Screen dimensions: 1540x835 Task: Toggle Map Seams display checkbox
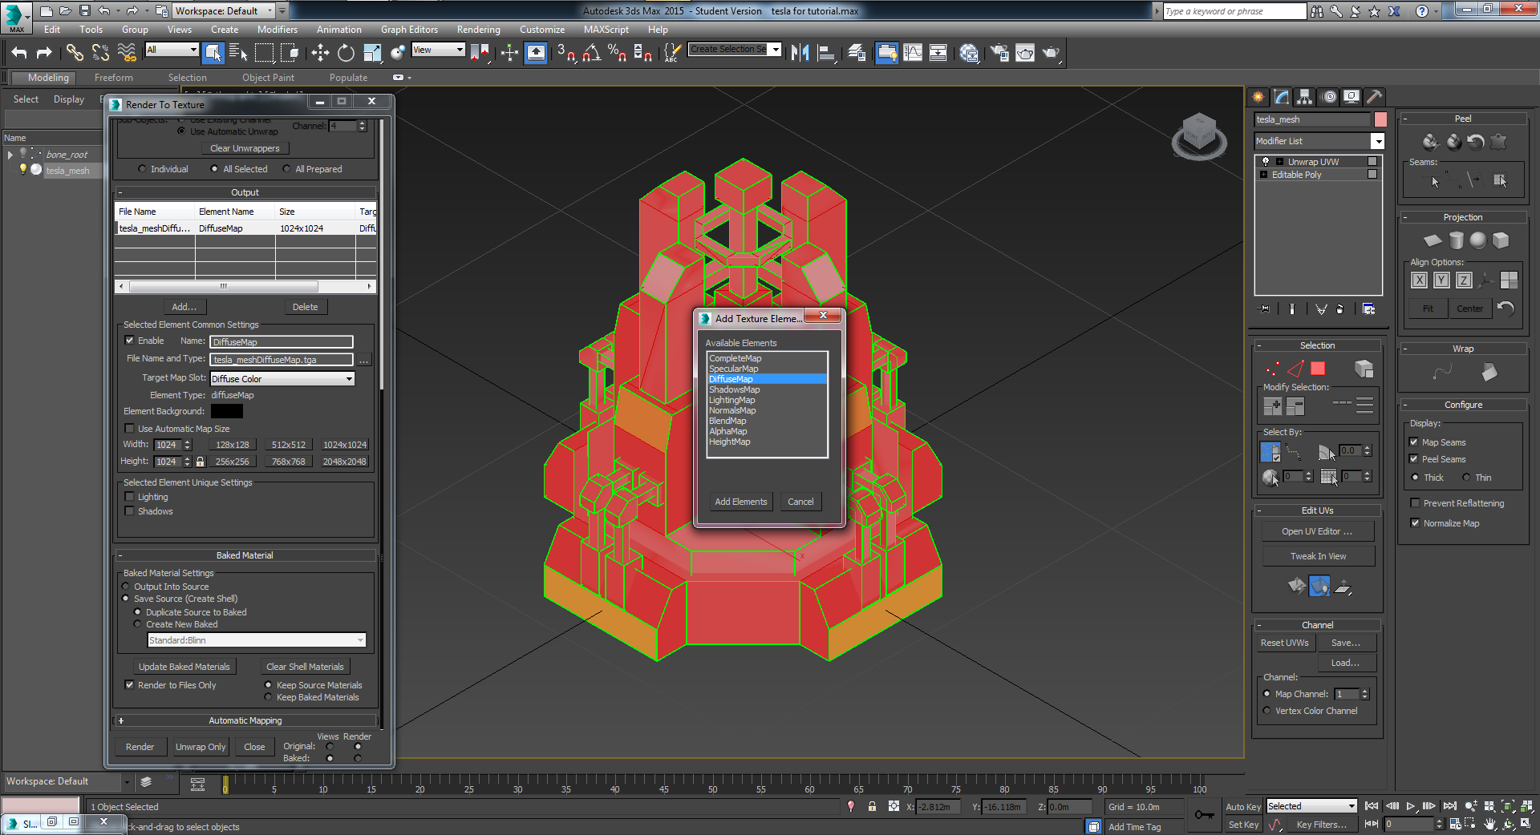pos(1415,442)
